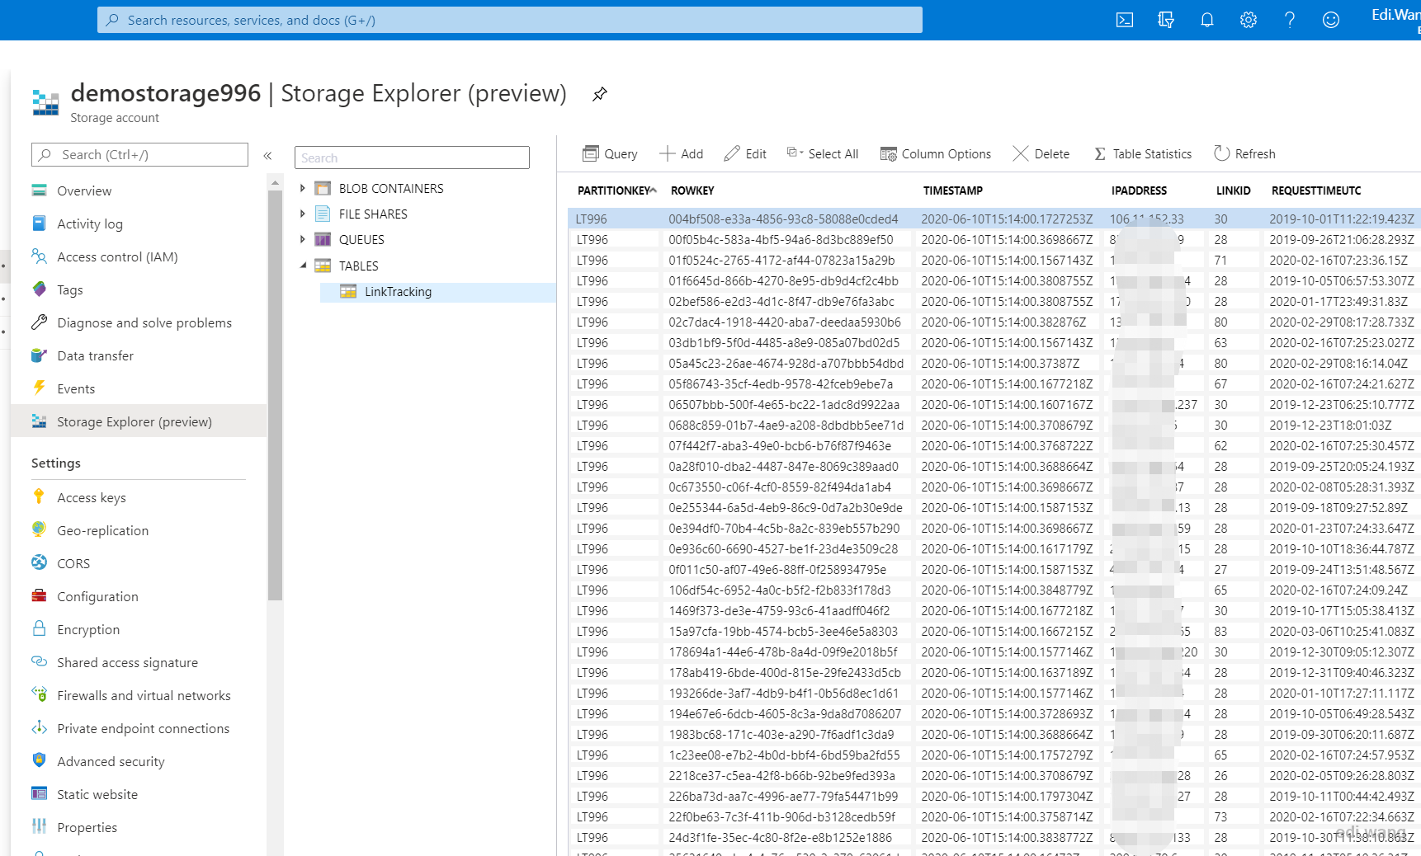This screenshot has height=856, width=1421.
Task: Select row 0e255344-6a5d-4eb9-86c9-0d7a2b30e9de
Action: [x=994, y=507]
